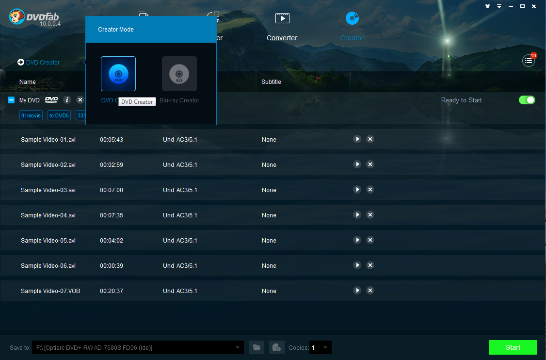Open the task queue list icon
The width and height of the screenshot is (546, 360).
[x=528, y=61]
